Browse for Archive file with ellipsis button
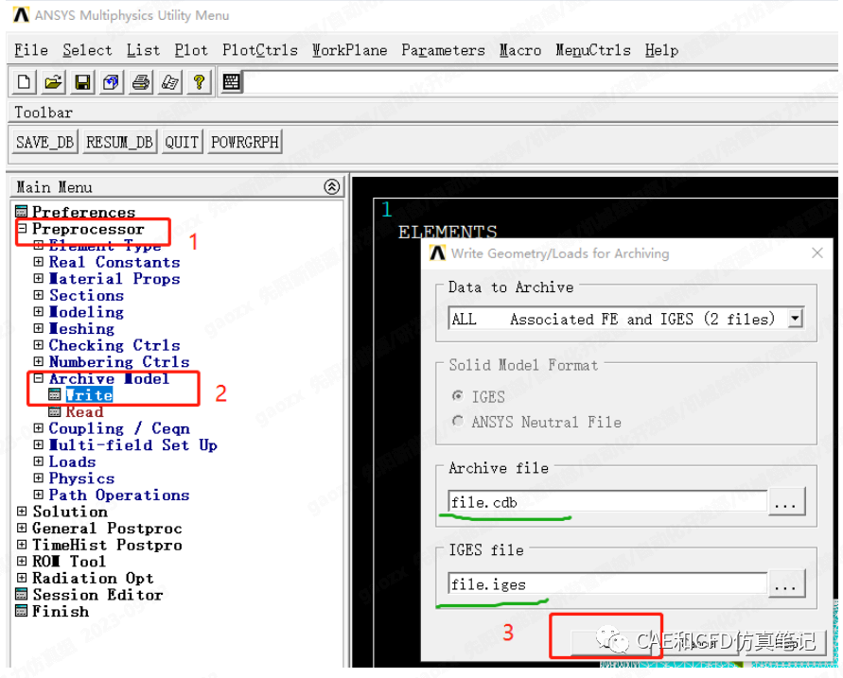 point(786,502)
